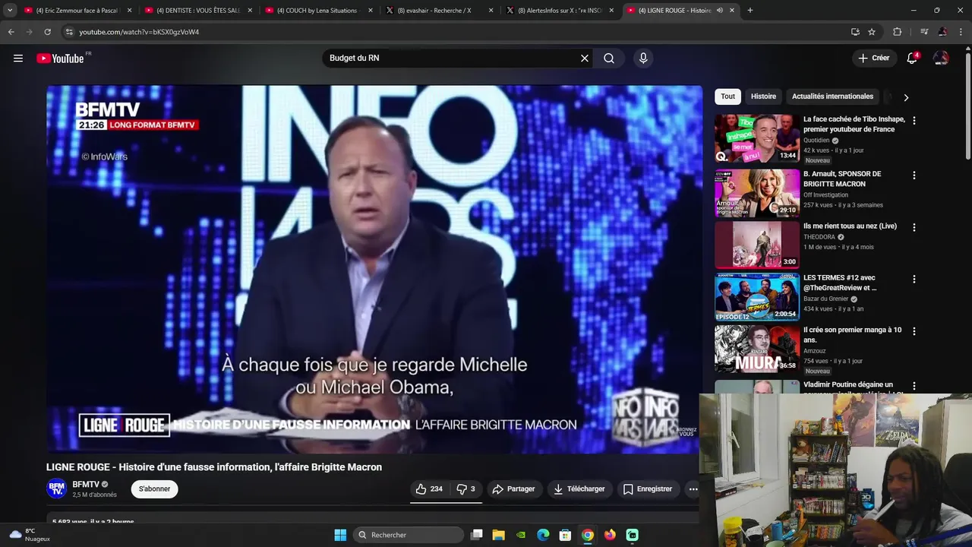Switch to COUCH by Lena Situations tab
The width and height of the screenshot is (972, 547).
click(319, 11)
